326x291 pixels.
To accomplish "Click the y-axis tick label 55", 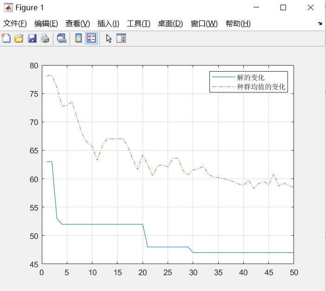I will [x=34, y=208].
